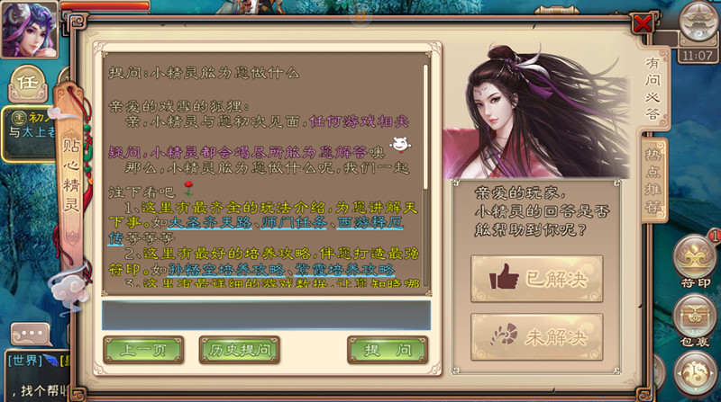The width and height of the screenshot is (721, 402).
Task: Submit with the 提问 button
Action: coord(388,350)
